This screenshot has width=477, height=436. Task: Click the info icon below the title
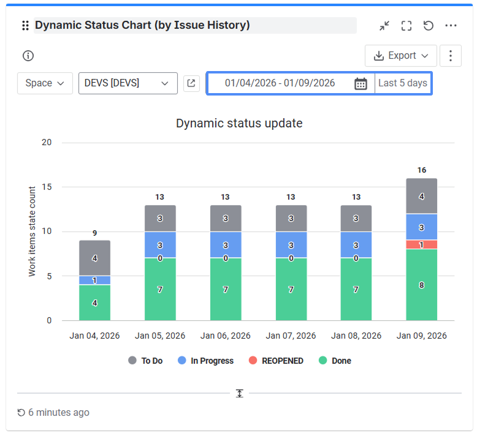[x=28, y=56]
